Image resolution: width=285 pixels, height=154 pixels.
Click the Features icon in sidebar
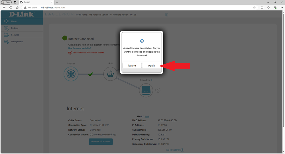(x=6, y=35)
